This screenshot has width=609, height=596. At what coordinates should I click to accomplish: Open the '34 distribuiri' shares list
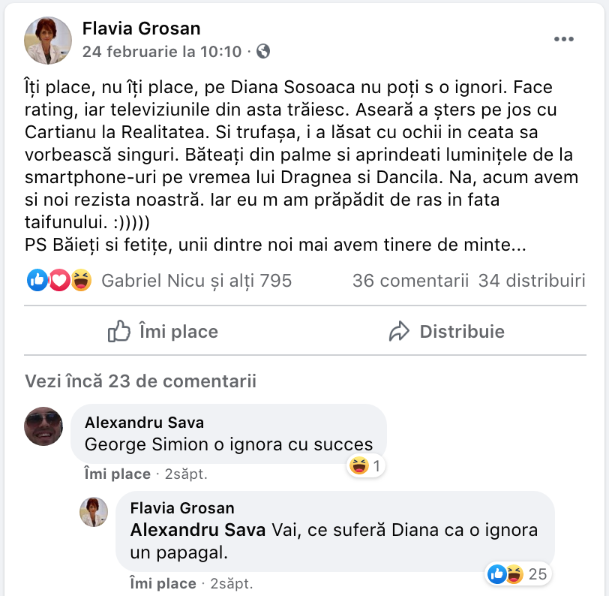point(532,281)
